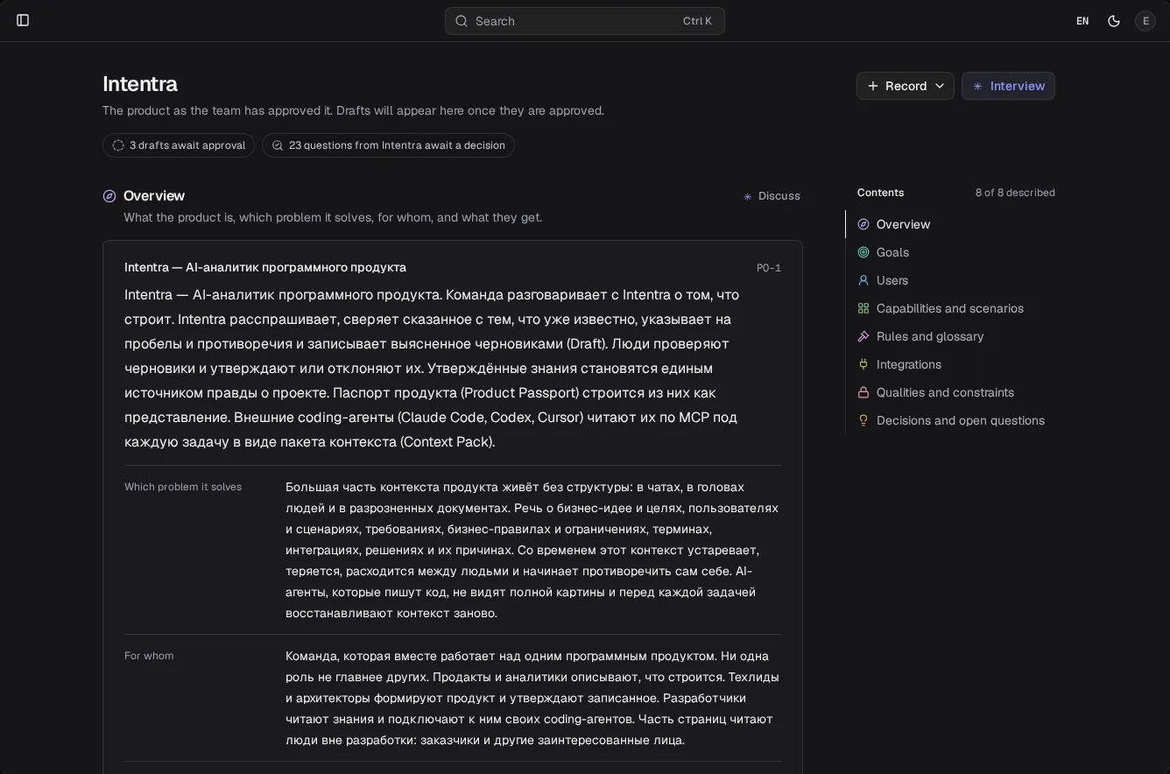Click the 'For whom' label

click(149, 656)
